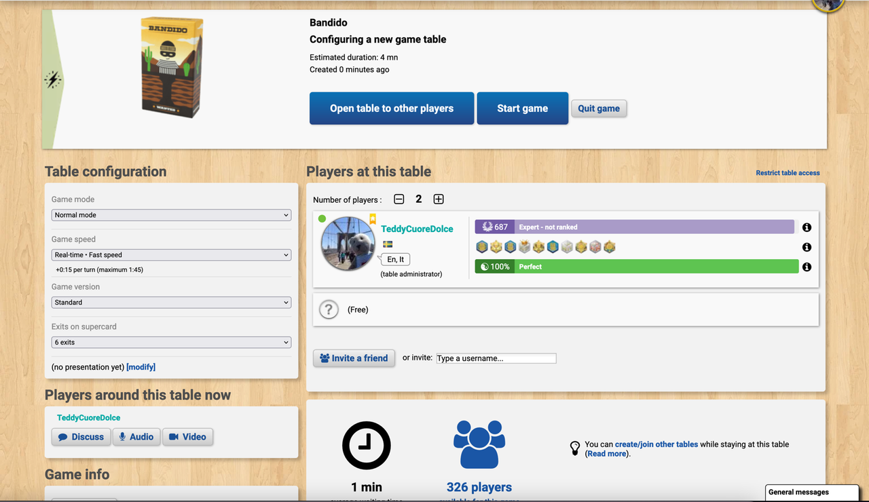Click the green online status dot

(x=322, y=218)
